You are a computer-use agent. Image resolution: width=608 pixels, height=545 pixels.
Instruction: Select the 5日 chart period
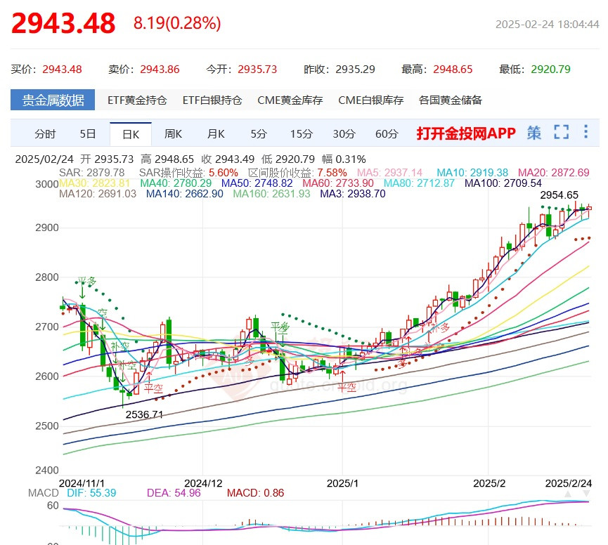click(88, 133)
